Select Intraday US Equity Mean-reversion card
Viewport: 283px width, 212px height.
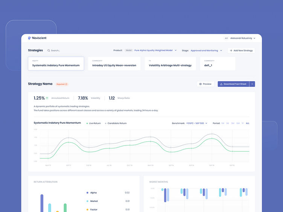tap(114, 64)
